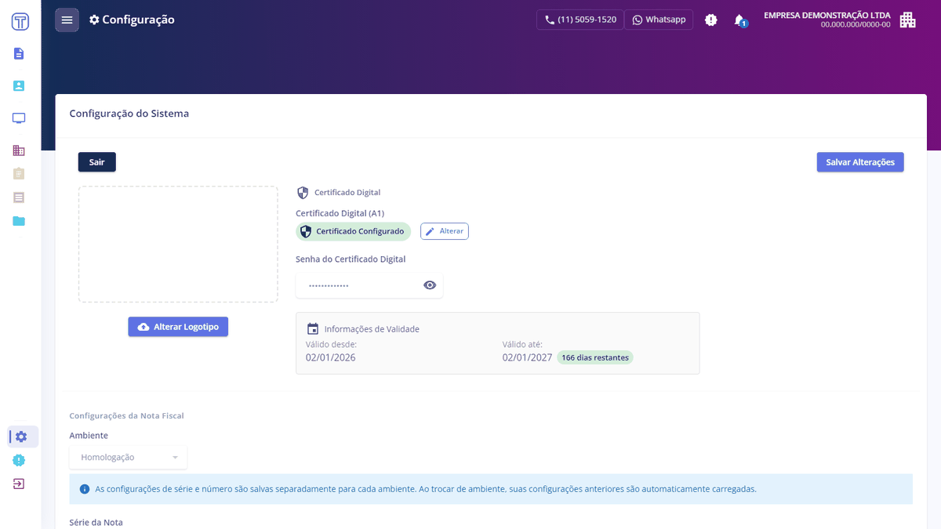The image size is (941, 529).
Task: Click the gear icon beside Configuração title
Action: (x=94, y=20)
